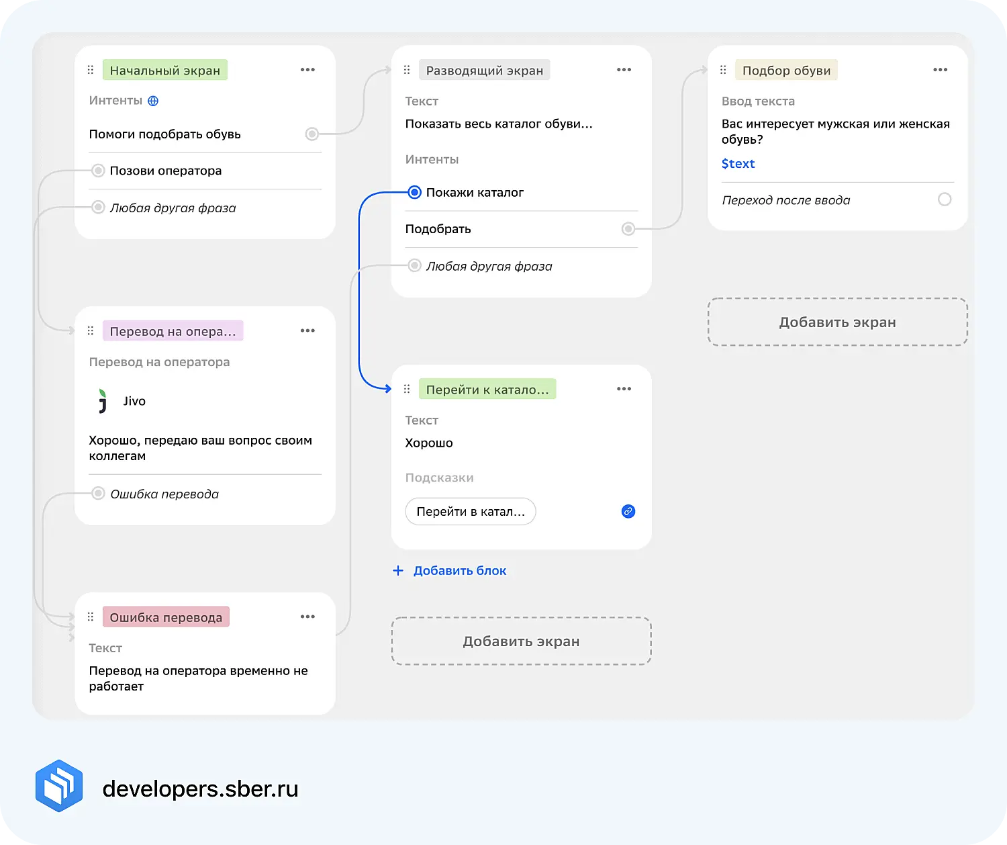Click the drag handle on Подбор обуви card

(x=723, y=70)
